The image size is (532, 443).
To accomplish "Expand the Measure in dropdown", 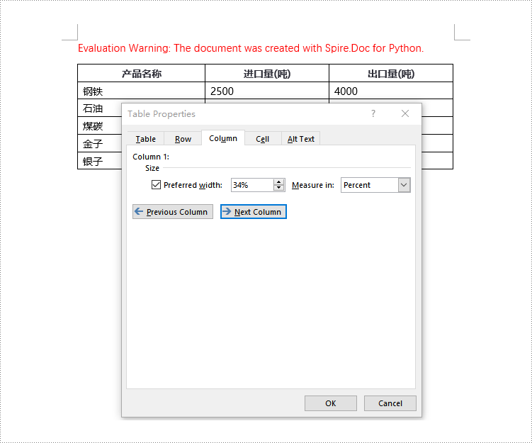I will click(x=404, y=185).
